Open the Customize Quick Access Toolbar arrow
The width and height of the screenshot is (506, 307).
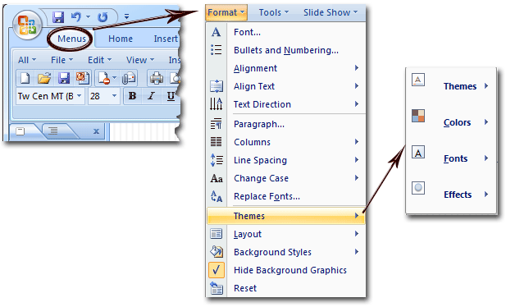(126, 16)
